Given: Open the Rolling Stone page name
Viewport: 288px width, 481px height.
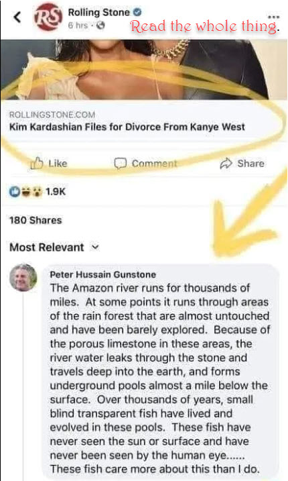Looking at the screenshot, I should [98, 12].
